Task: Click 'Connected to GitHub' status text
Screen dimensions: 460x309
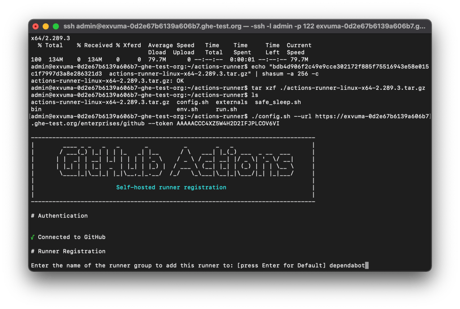Action: click(71, 237)
